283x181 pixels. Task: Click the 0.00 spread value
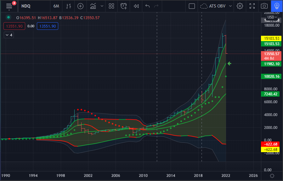[31, 26]
